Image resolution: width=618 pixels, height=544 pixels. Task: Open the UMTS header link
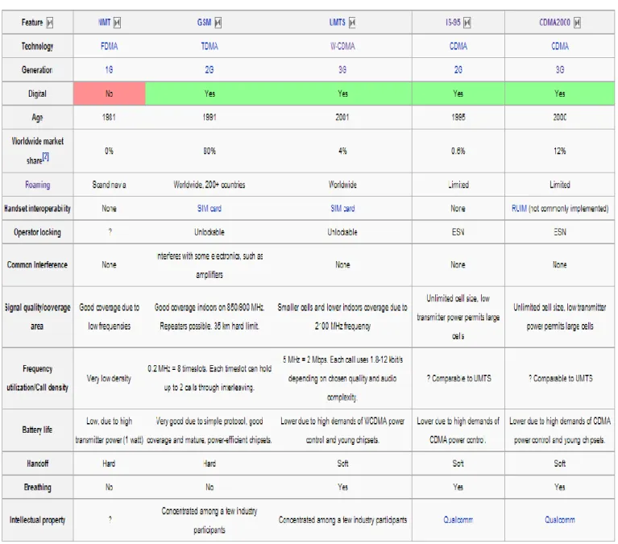[x=337, y=23]
